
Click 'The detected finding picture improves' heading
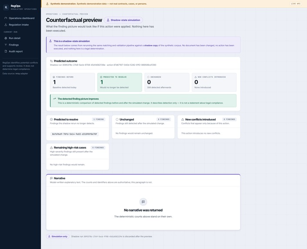click(x=78, y=99)
